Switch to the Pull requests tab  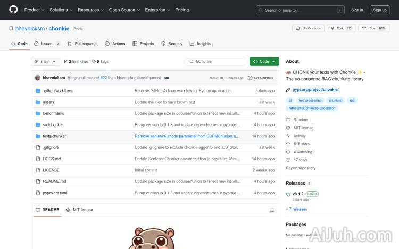point(82,44)
